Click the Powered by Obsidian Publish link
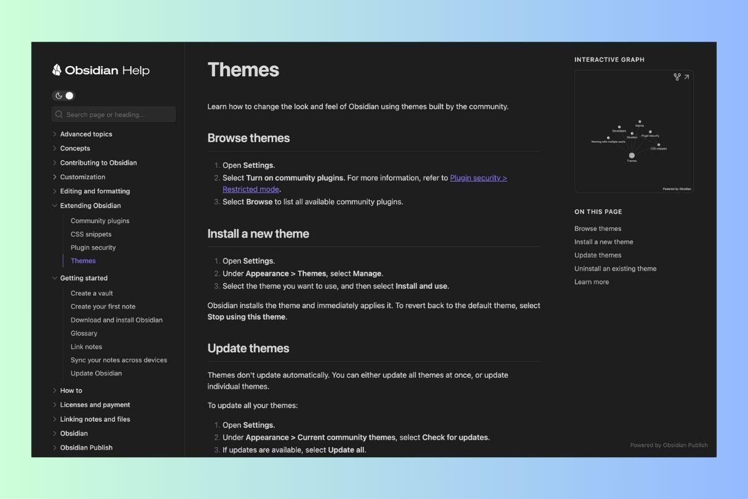Screen dimensions: 748x499 [x=668, y=445]
